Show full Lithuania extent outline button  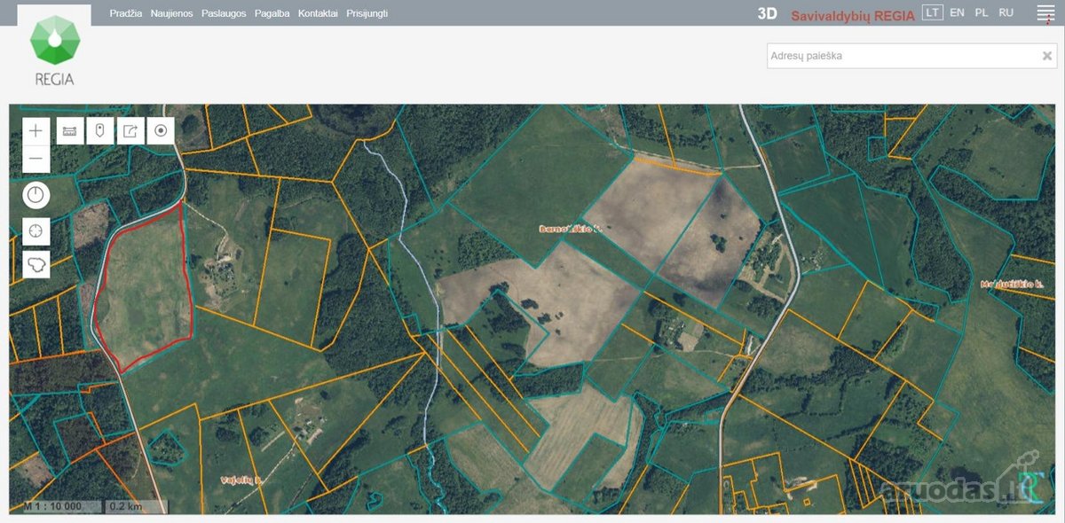(35, 264)
